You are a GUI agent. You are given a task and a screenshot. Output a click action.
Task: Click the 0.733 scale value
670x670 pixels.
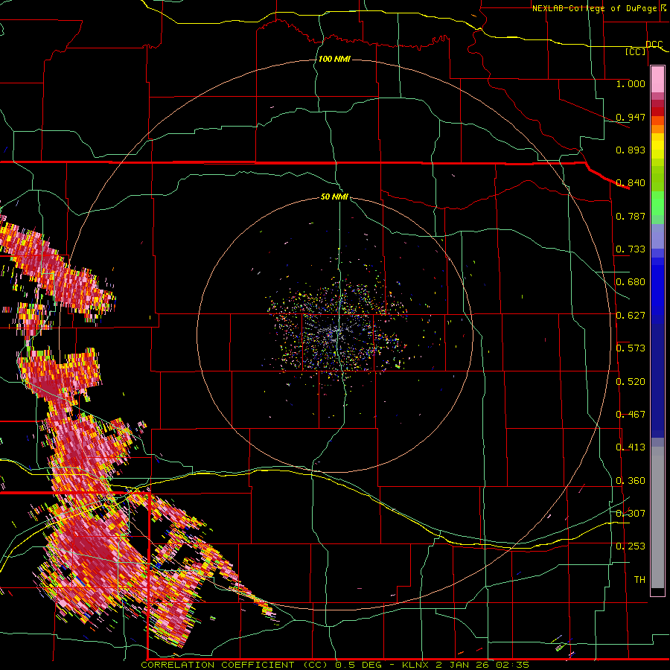631,249
